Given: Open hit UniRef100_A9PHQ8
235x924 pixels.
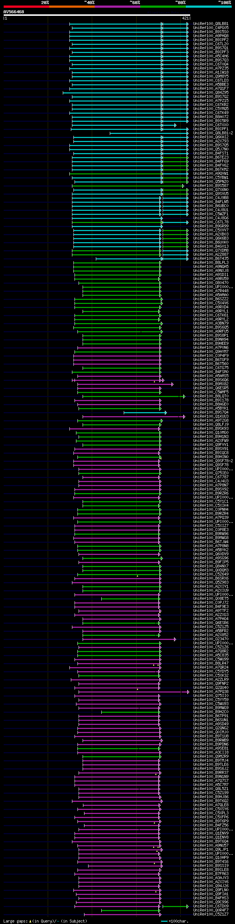Looking at the screenshot, I should coord(211,36).
